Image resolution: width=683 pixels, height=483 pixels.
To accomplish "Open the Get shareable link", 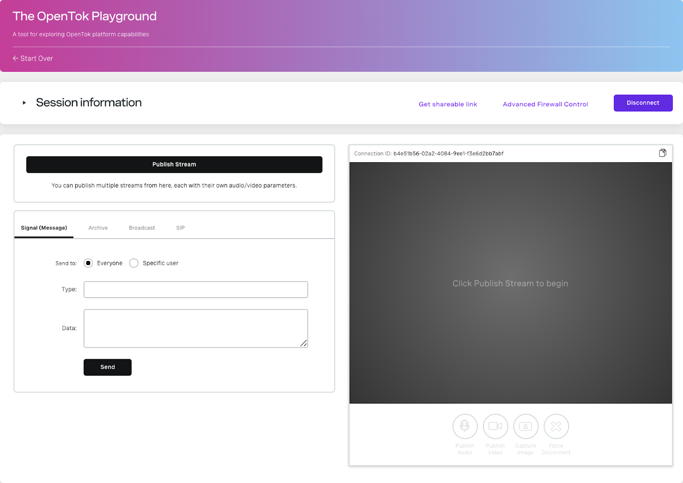I will coord(448,104).
